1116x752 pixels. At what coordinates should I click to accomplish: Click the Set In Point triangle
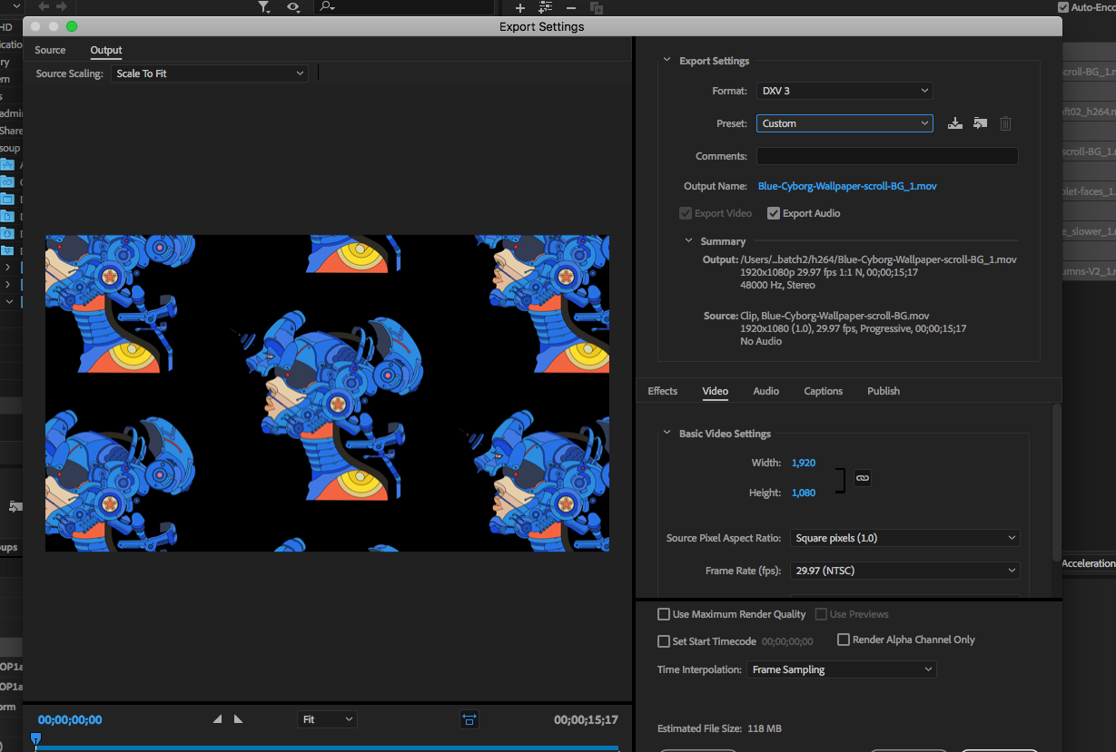click(x=218, y=719)
